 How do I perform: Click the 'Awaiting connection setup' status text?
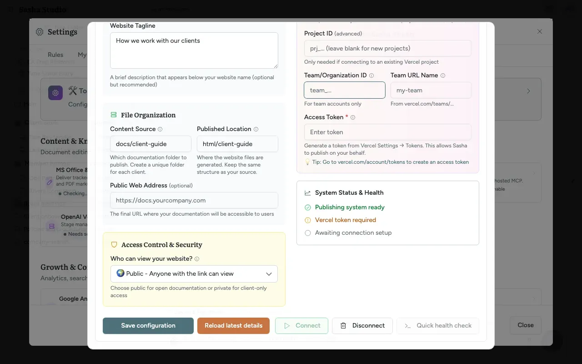point(353,233)
